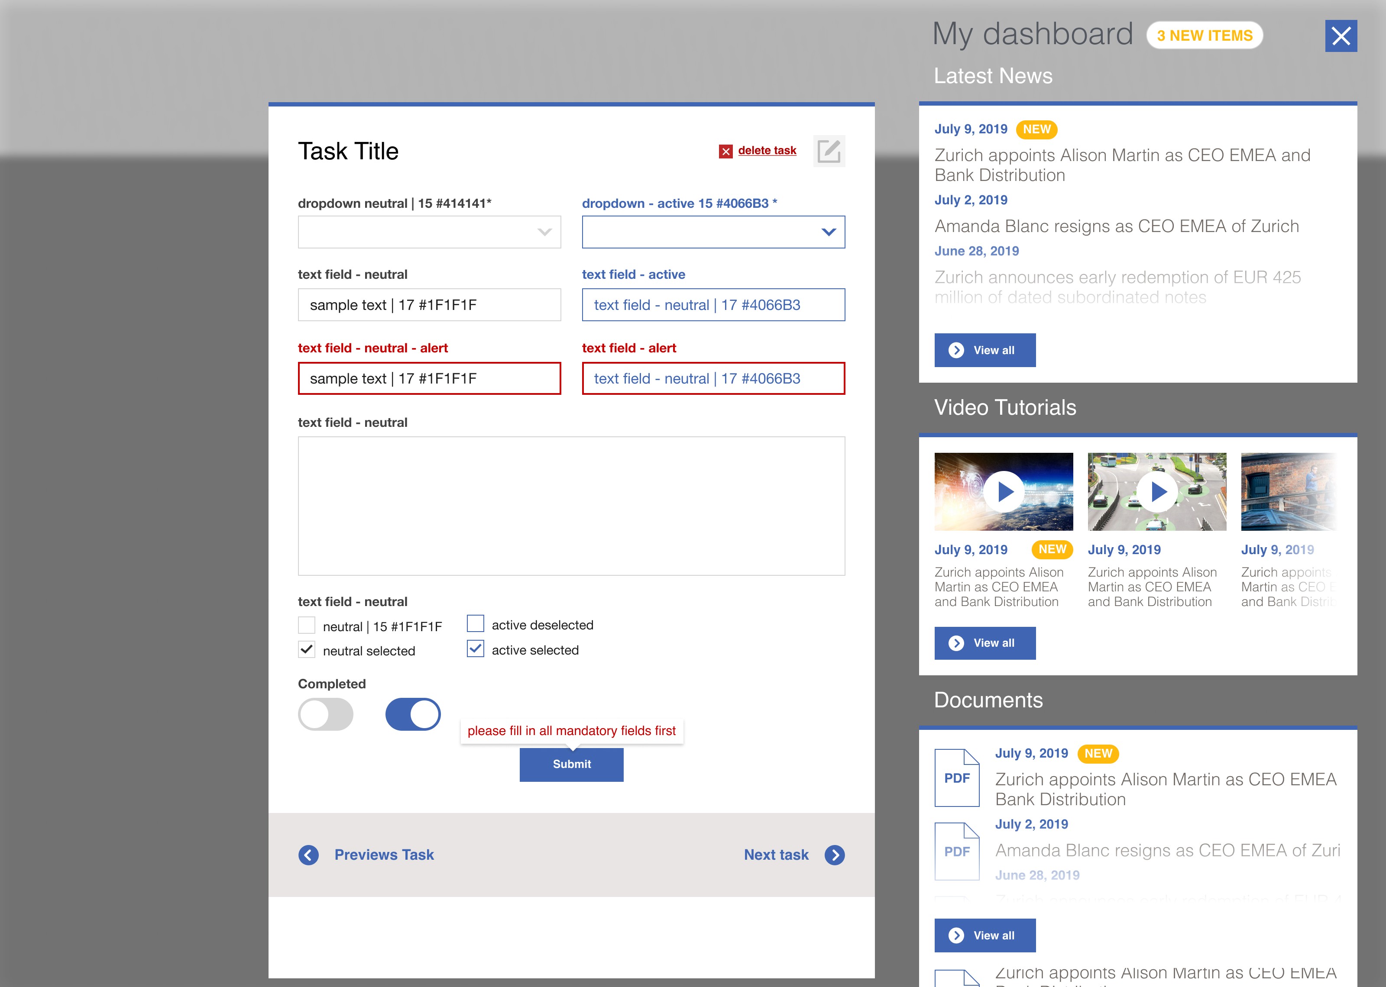Click the Next task right arrow icon
Screen dimensions: 1386x987
(834, 855)
